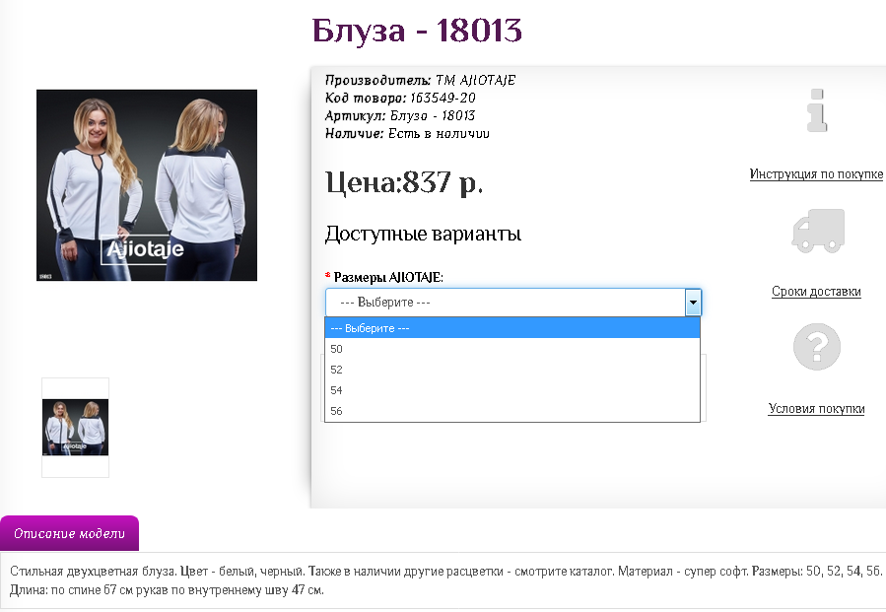Click the size dropdown arrow button
The height and width of the screenshot is (612, 886).
pyautogui.click(x=693, y=303)
